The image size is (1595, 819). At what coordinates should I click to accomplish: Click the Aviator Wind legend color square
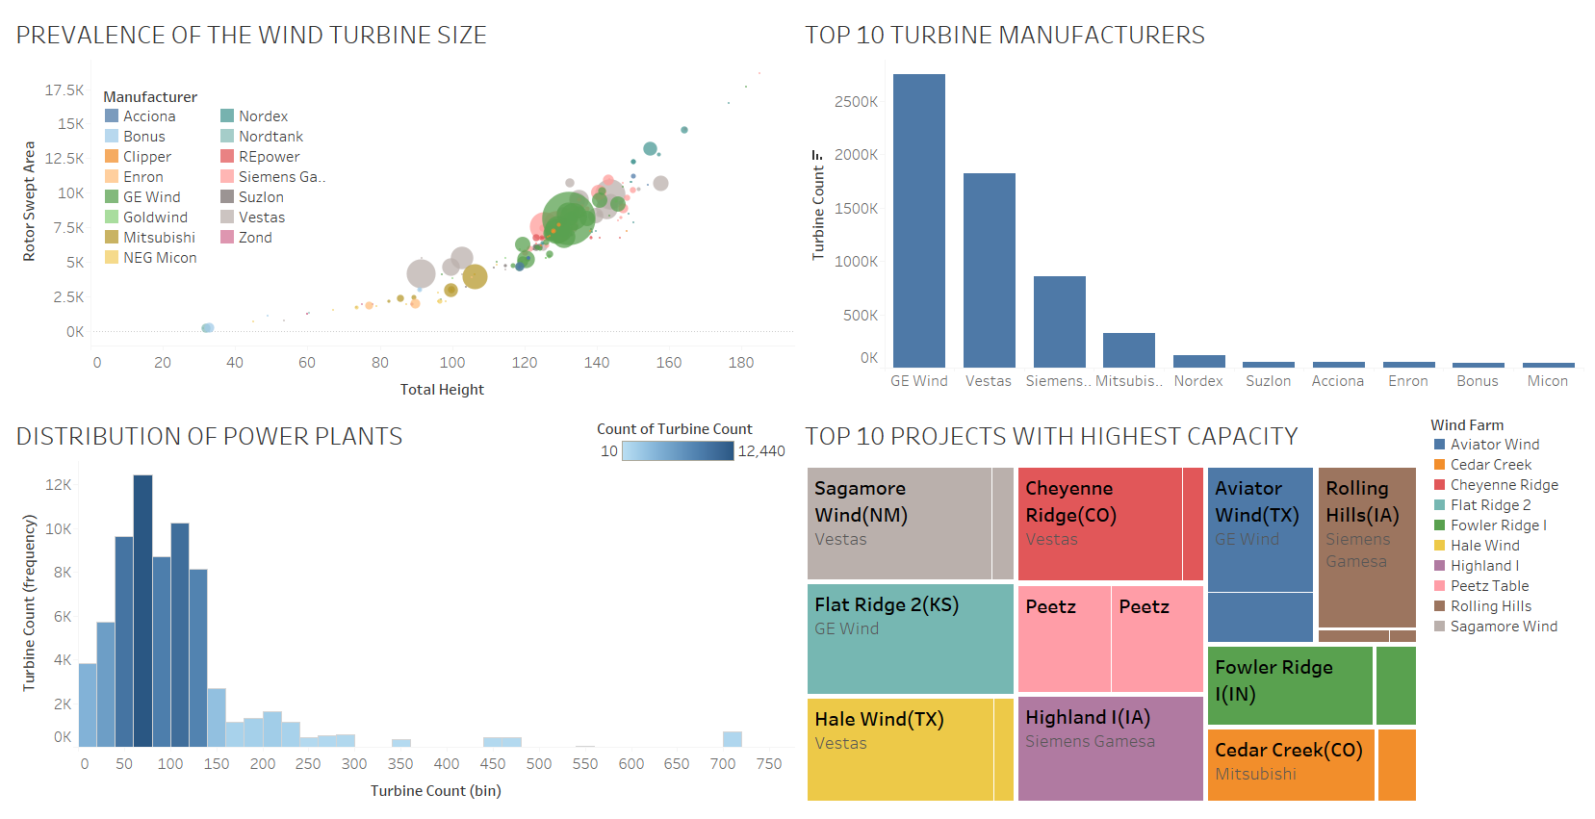1440,444
